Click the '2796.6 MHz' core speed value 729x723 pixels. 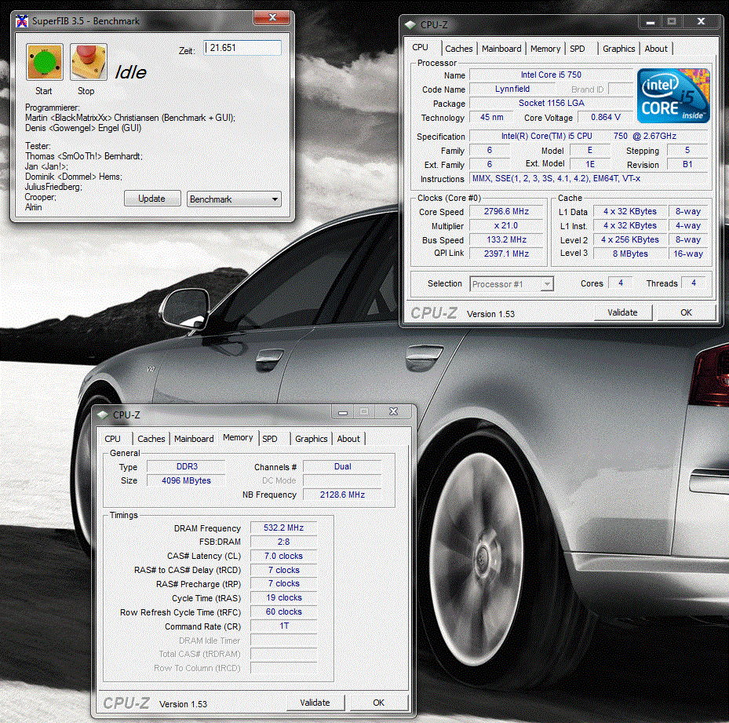tap(506, 211)
